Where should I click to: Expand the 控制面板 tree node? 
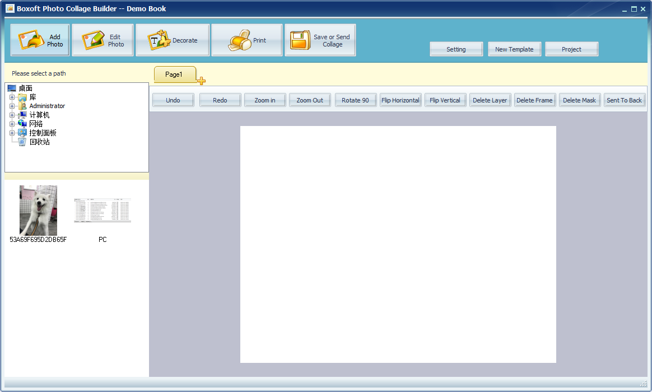(x=12, y=132)
